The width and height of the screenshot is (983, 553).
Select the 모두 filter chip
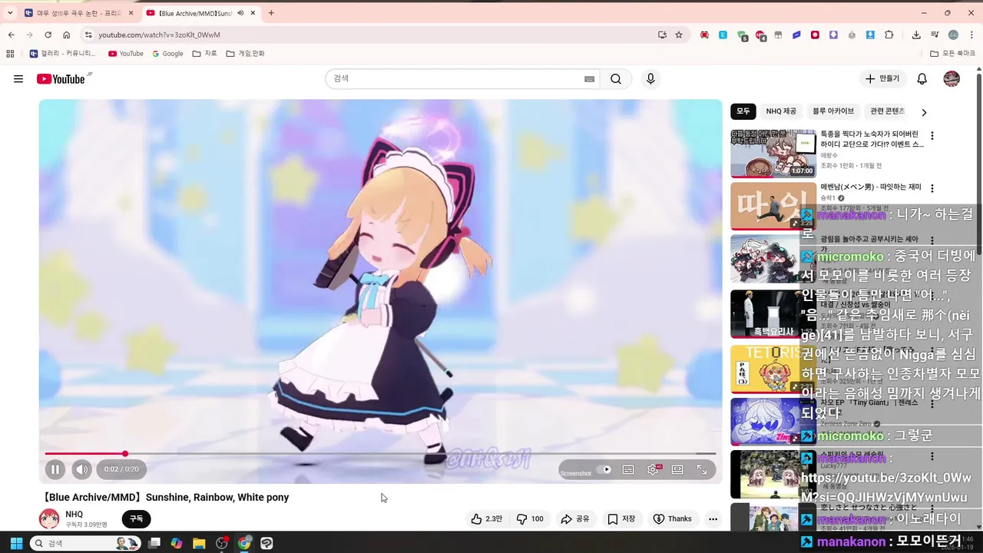pyautogui.click(x=743, y=111)
